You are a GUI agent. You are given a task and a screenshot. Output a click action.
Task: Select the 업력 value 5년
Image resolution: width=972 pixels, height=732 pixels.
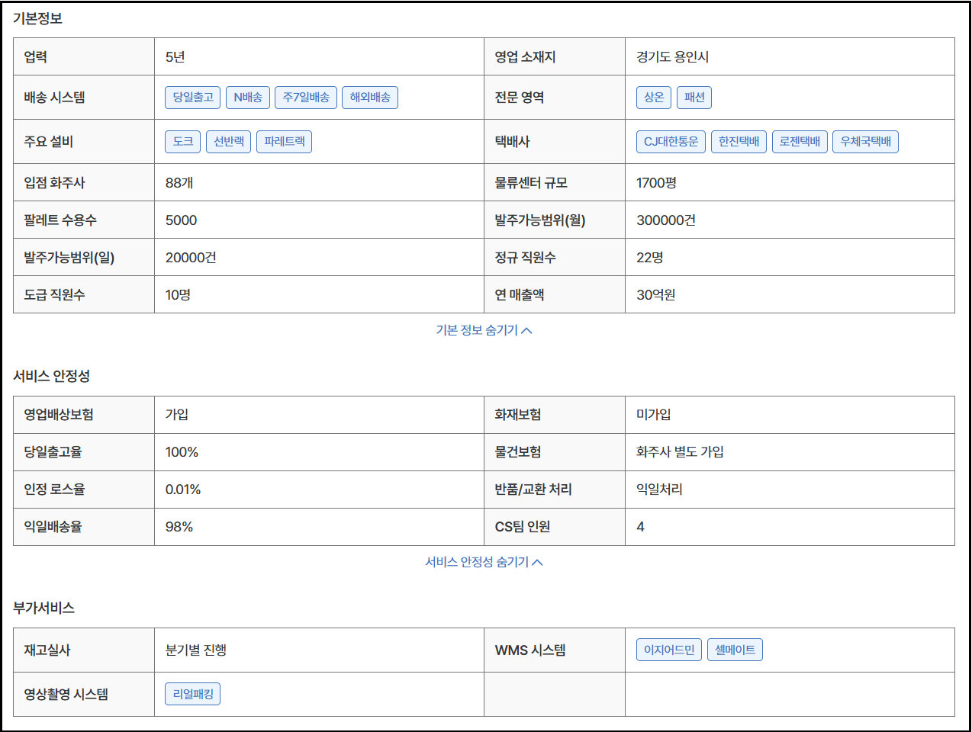175,57
